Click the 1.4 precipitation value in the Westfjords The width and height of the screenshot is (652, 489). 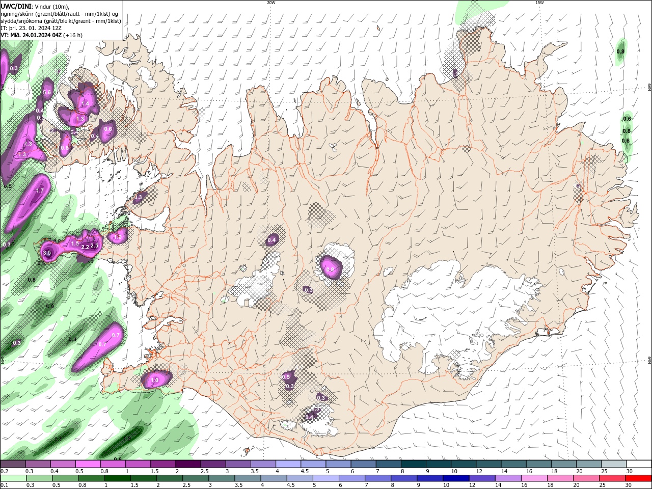click(86, 104)
